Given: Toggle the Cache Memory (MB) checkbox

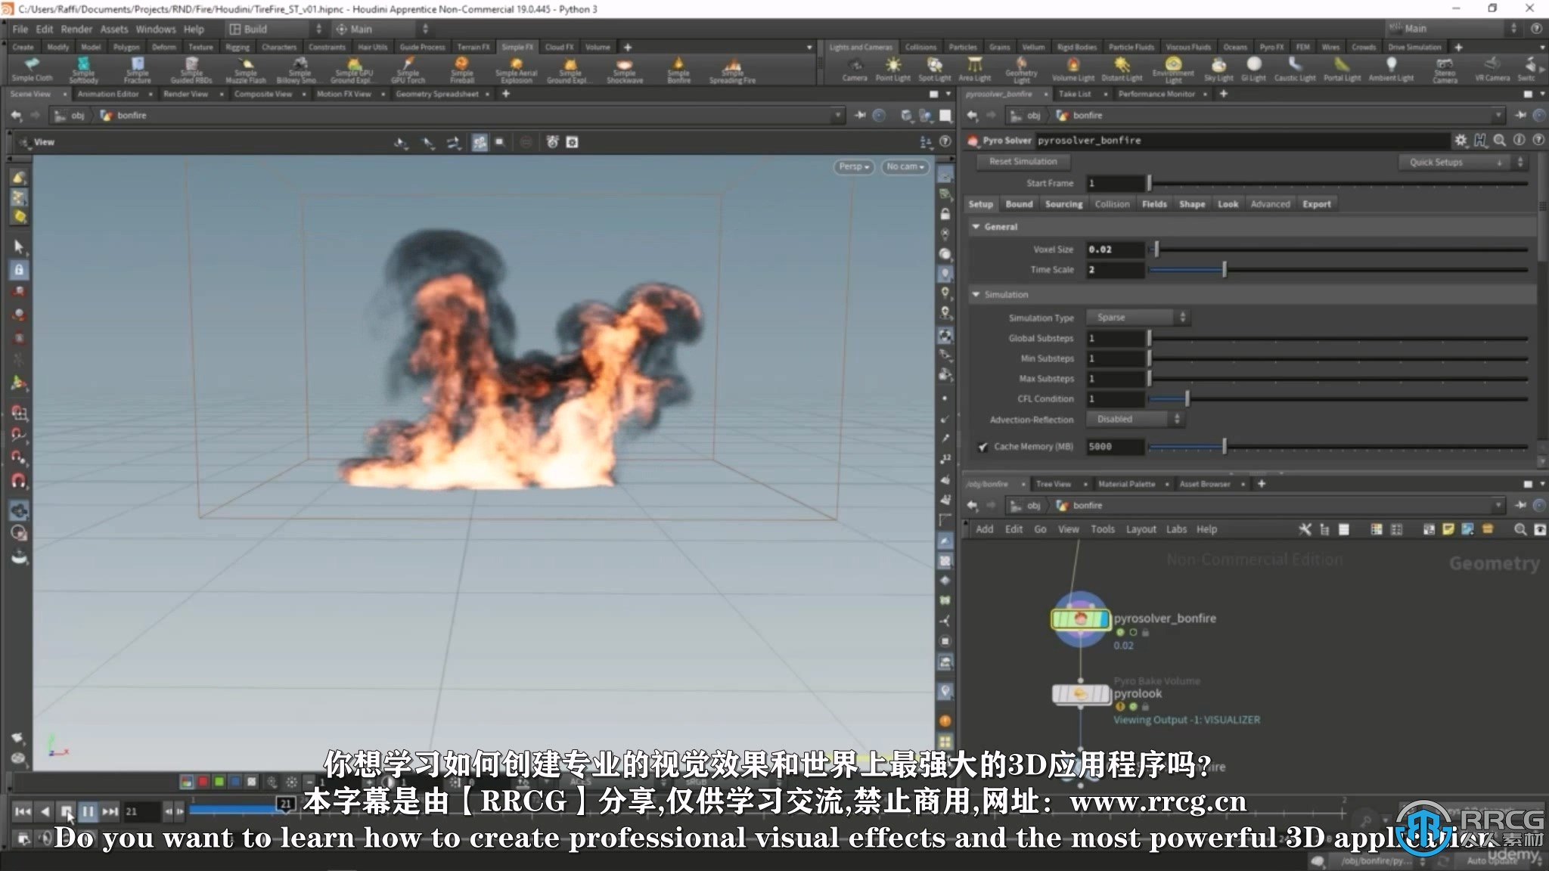Looking at the screenshot, I should 982,447.
